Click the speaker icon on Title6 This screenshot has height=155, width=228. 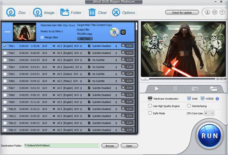[x=54, y=81]
